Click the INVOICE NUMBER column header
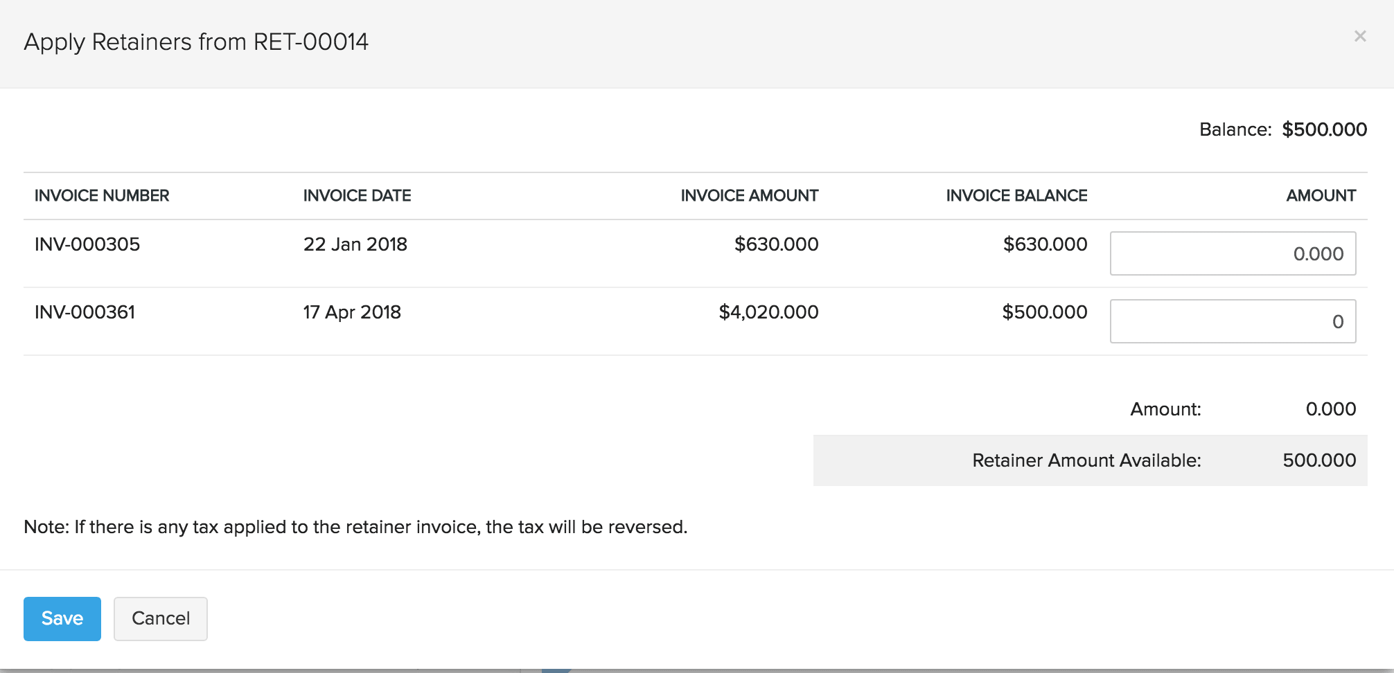 [x=102, y=195]
